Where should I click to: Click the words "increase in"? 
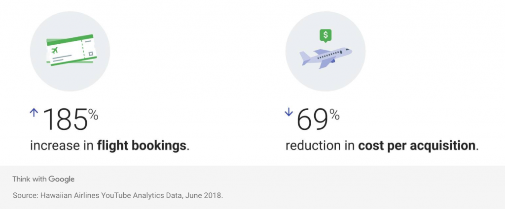pos(62,146)
